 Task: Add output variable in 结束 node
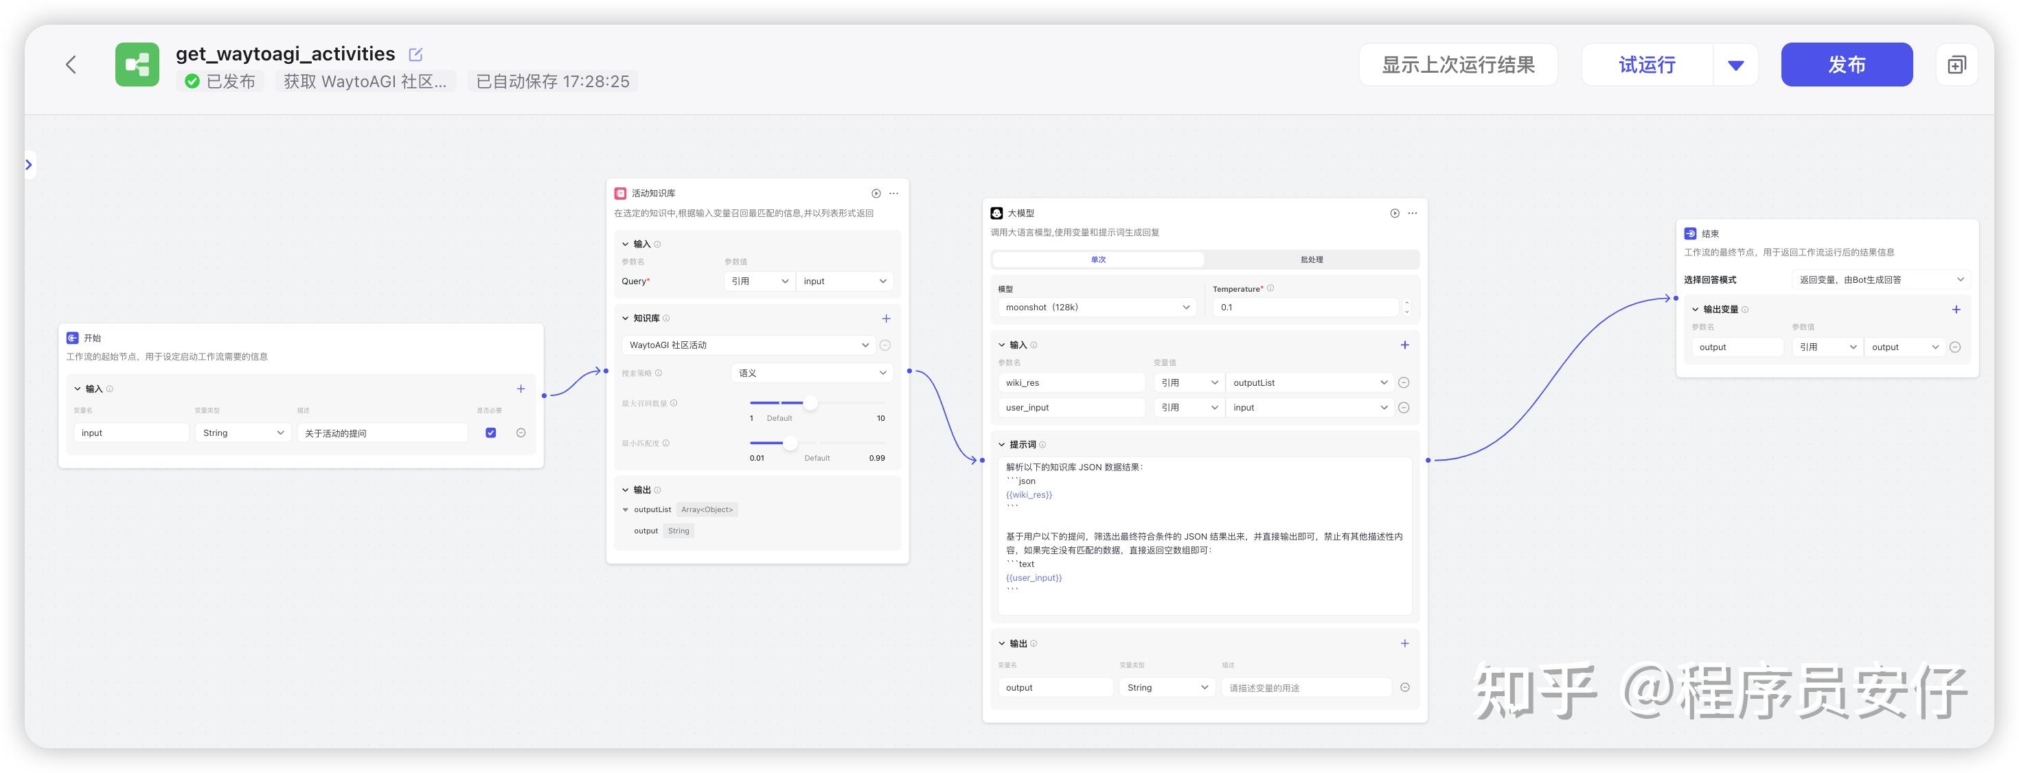pyautogui.click(x=1956, y=310)
